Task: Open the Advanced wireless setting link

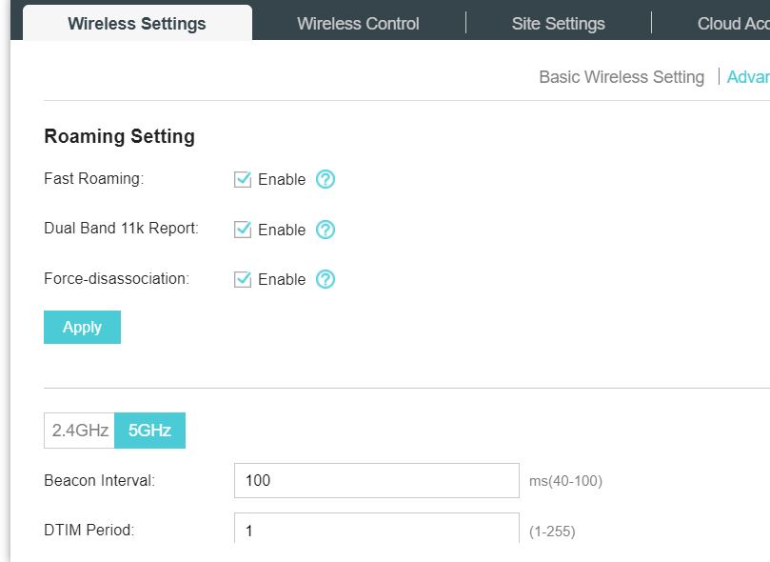Action: tap(748, 77)
